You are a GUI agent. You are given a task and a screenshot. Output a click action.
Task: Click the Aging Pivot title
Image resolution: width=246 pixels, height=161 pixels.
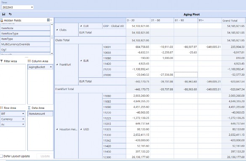(x=192, y=14)
